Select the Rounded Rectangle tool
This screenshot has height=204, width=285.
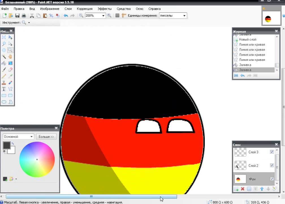(10, 95)
